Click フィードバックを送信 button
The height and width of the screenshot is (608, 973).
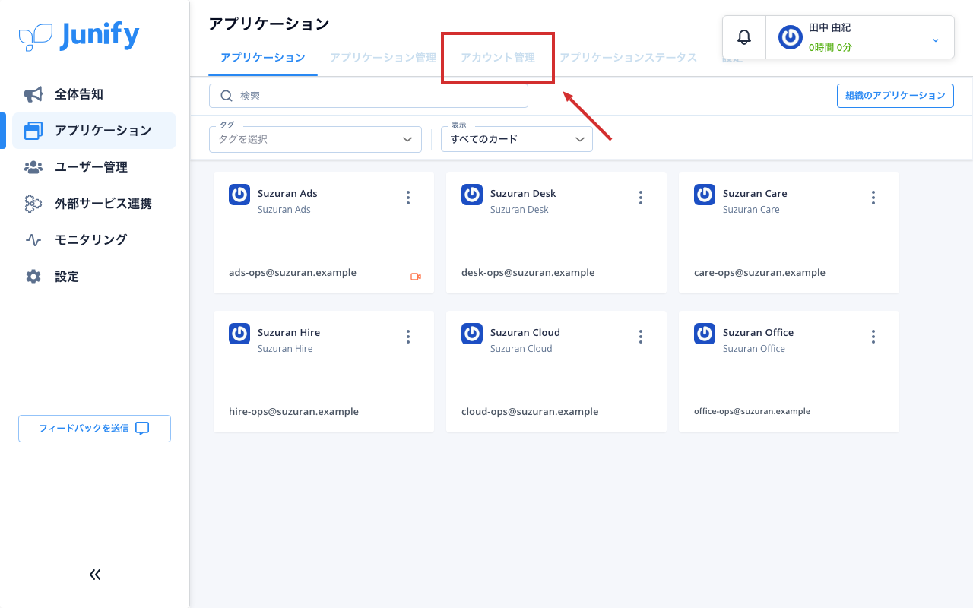(94, 429)
